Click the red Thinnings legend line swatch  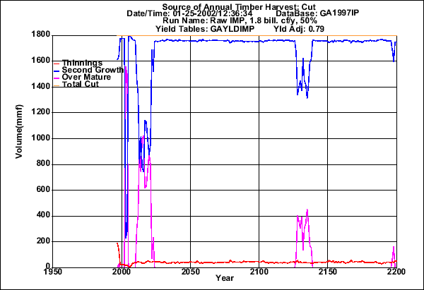tap(57, 64)
